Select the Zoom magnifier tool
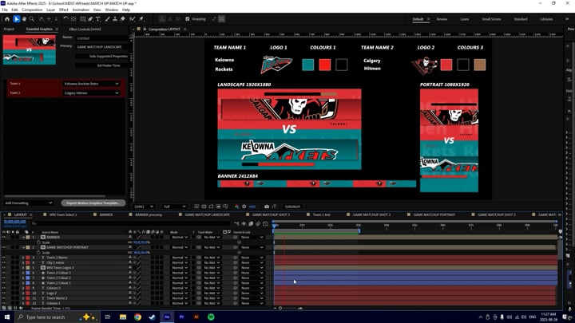The width and height of the screenshot is (575, 323). 32,19
